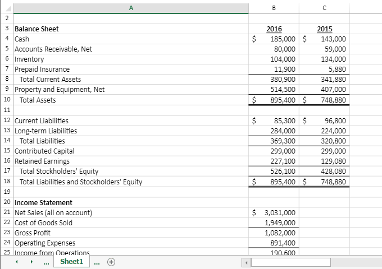
Task: Select operating expenses value 891,400
Action: click(x=274, y=243)
